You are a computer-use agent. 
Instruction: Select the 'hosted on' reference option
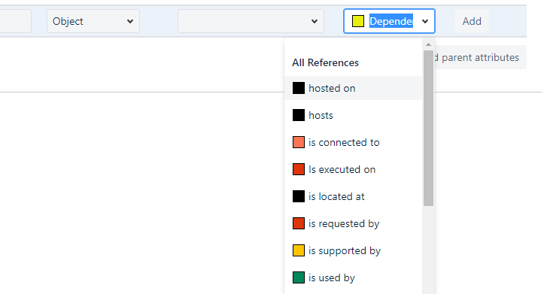click(x=354, y=88)
